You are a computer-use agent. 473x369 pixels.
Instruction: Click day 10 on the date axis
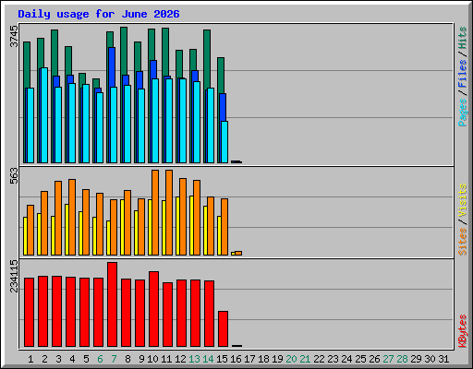pos(152,359)
